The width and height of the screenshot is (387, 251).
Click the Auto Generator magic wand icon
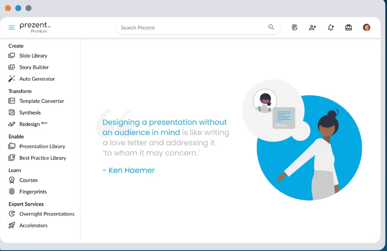coord(11,79)
